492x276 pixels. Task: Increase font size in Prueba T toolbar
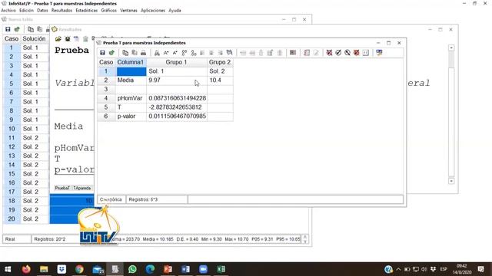pyautogui.click(x=166, y=53)
